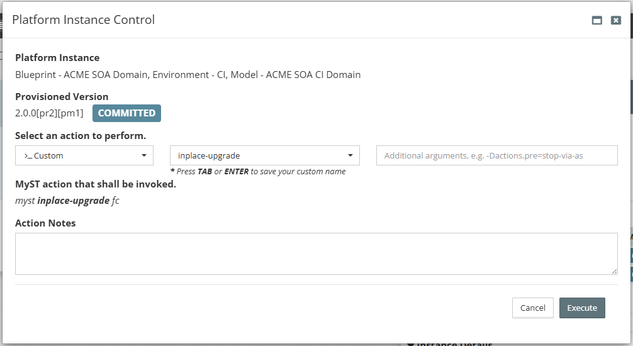
Task: Maximize the Platform Instance Control dialog
Action: [x=597, y=20]
